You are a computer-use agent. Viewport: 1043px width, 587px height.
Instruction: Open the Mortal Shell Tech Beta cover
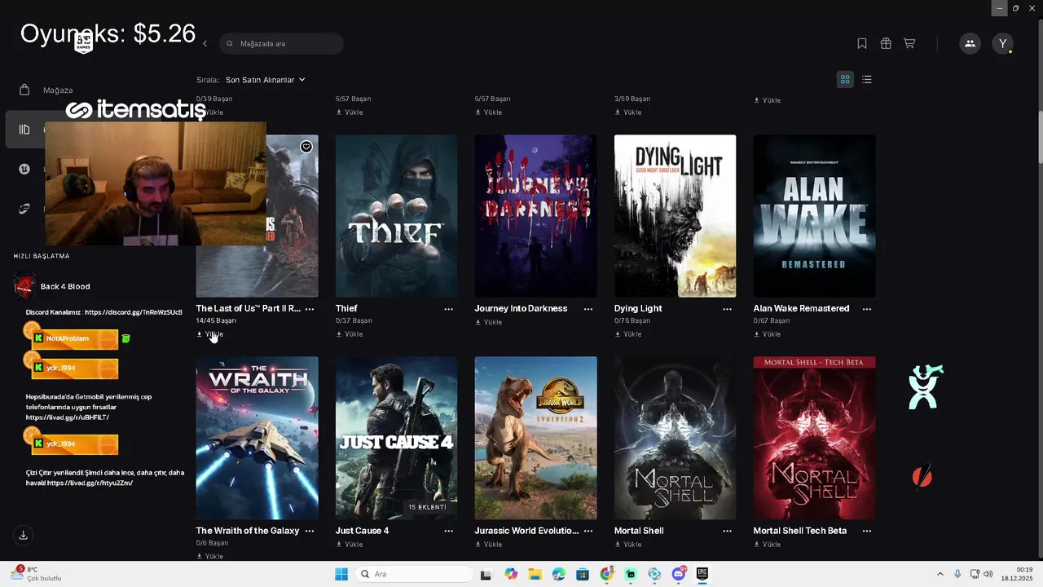coord(814,438)
